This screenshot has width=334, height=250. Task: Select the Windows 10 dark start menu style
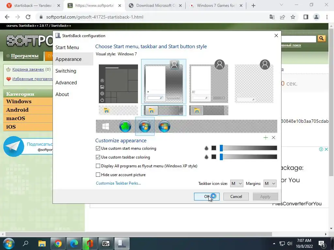pos(118,84)
